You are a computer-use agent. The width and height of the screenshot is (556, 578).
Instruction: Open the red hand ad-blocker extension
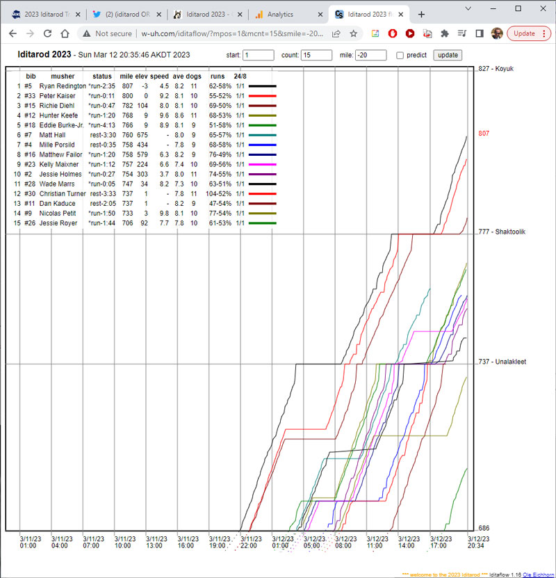393,33
